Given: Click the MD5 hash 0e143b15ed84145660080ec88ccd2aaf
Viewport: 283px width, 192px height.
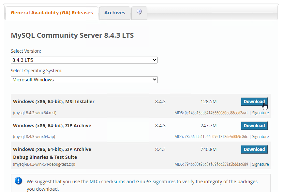Looking at the screenshot, I should pyautogui.click(x=216, y=113).
